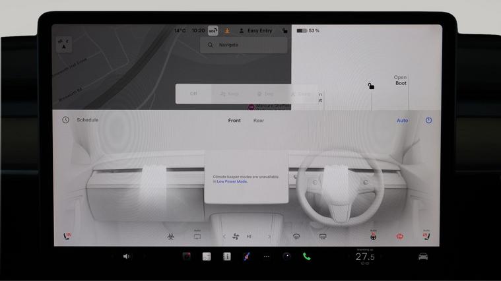Toggle Auto climate mode
Viewport: 501px width, 281px height.
[x=402, y=121]
